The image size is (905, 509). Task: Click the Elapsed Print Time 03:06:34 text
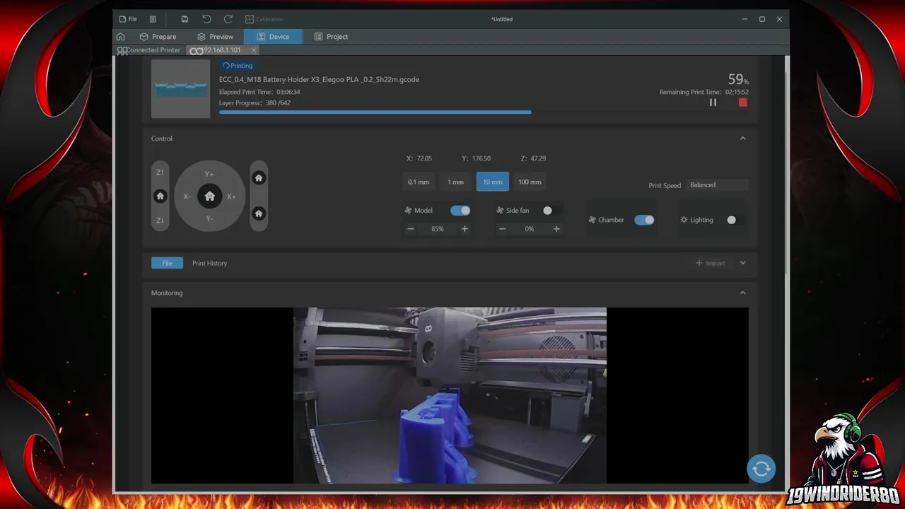click(259, 92)
